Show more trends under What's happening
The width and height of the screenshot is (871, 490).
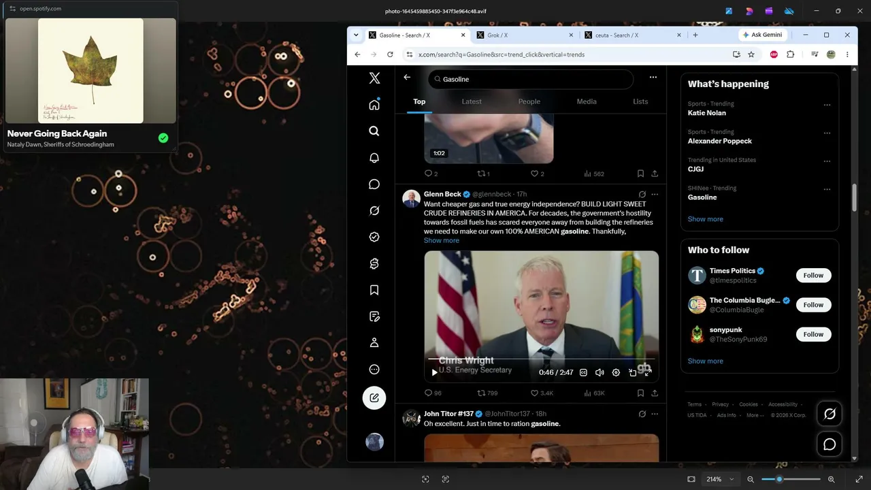(706, 219)
